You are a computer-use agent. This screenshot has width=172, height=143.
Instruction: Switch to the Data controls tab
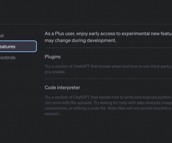pos(8,58)
